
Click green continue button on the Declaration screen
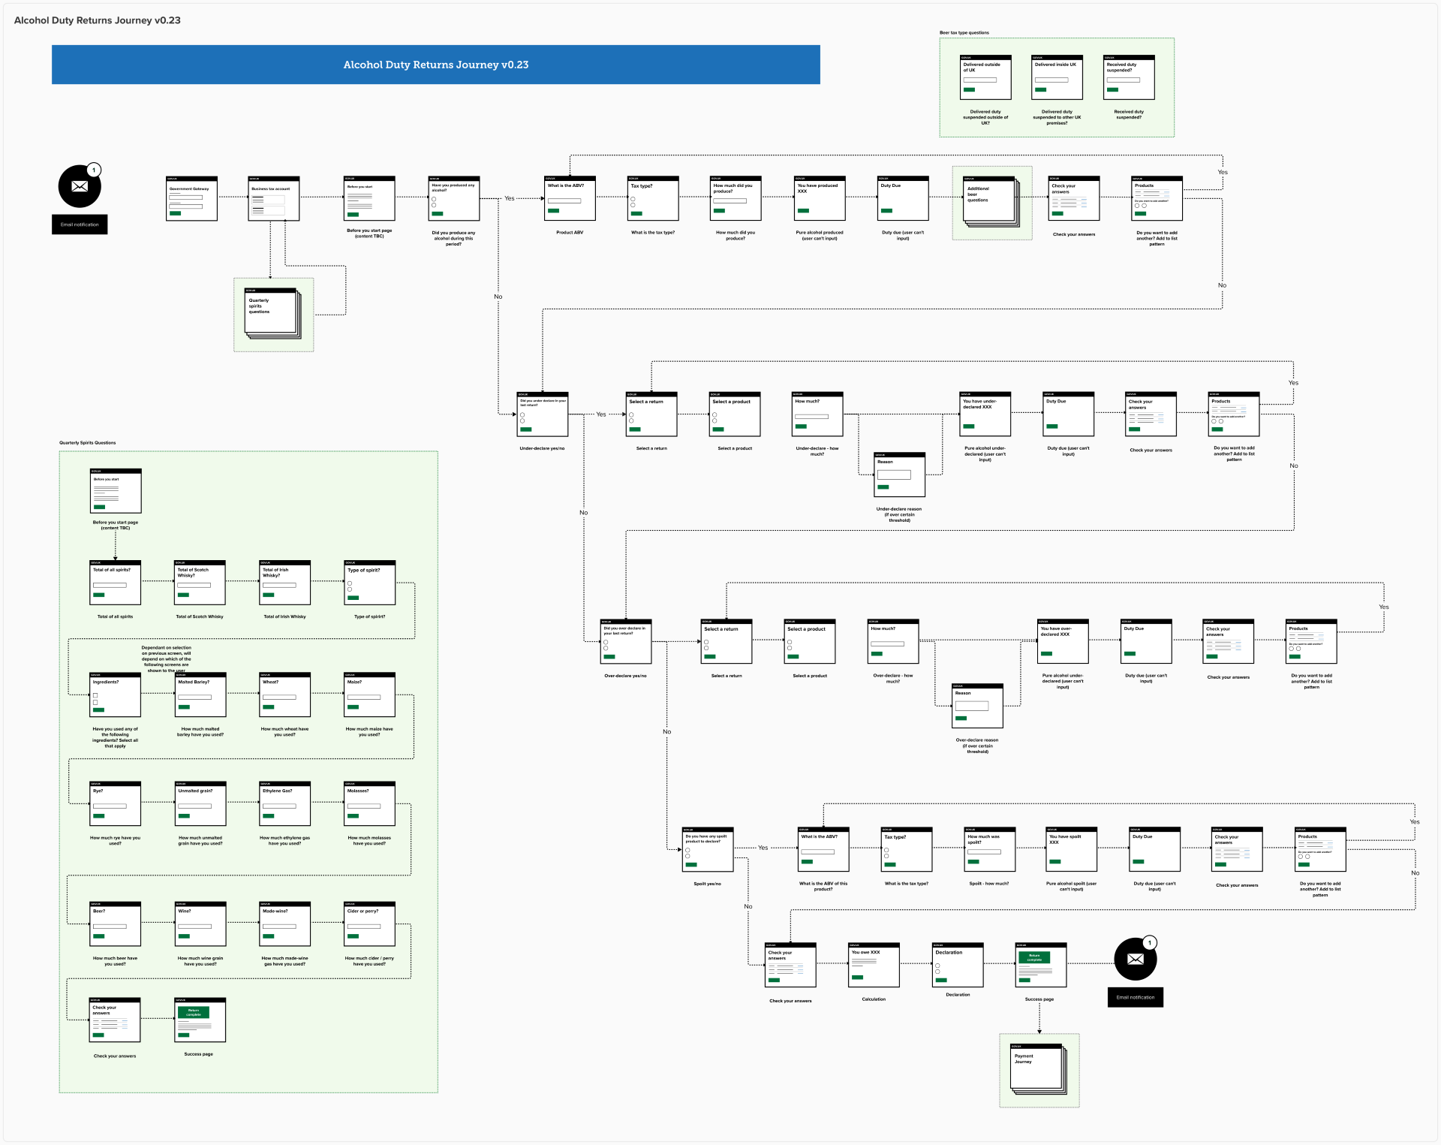coord(941,980)
